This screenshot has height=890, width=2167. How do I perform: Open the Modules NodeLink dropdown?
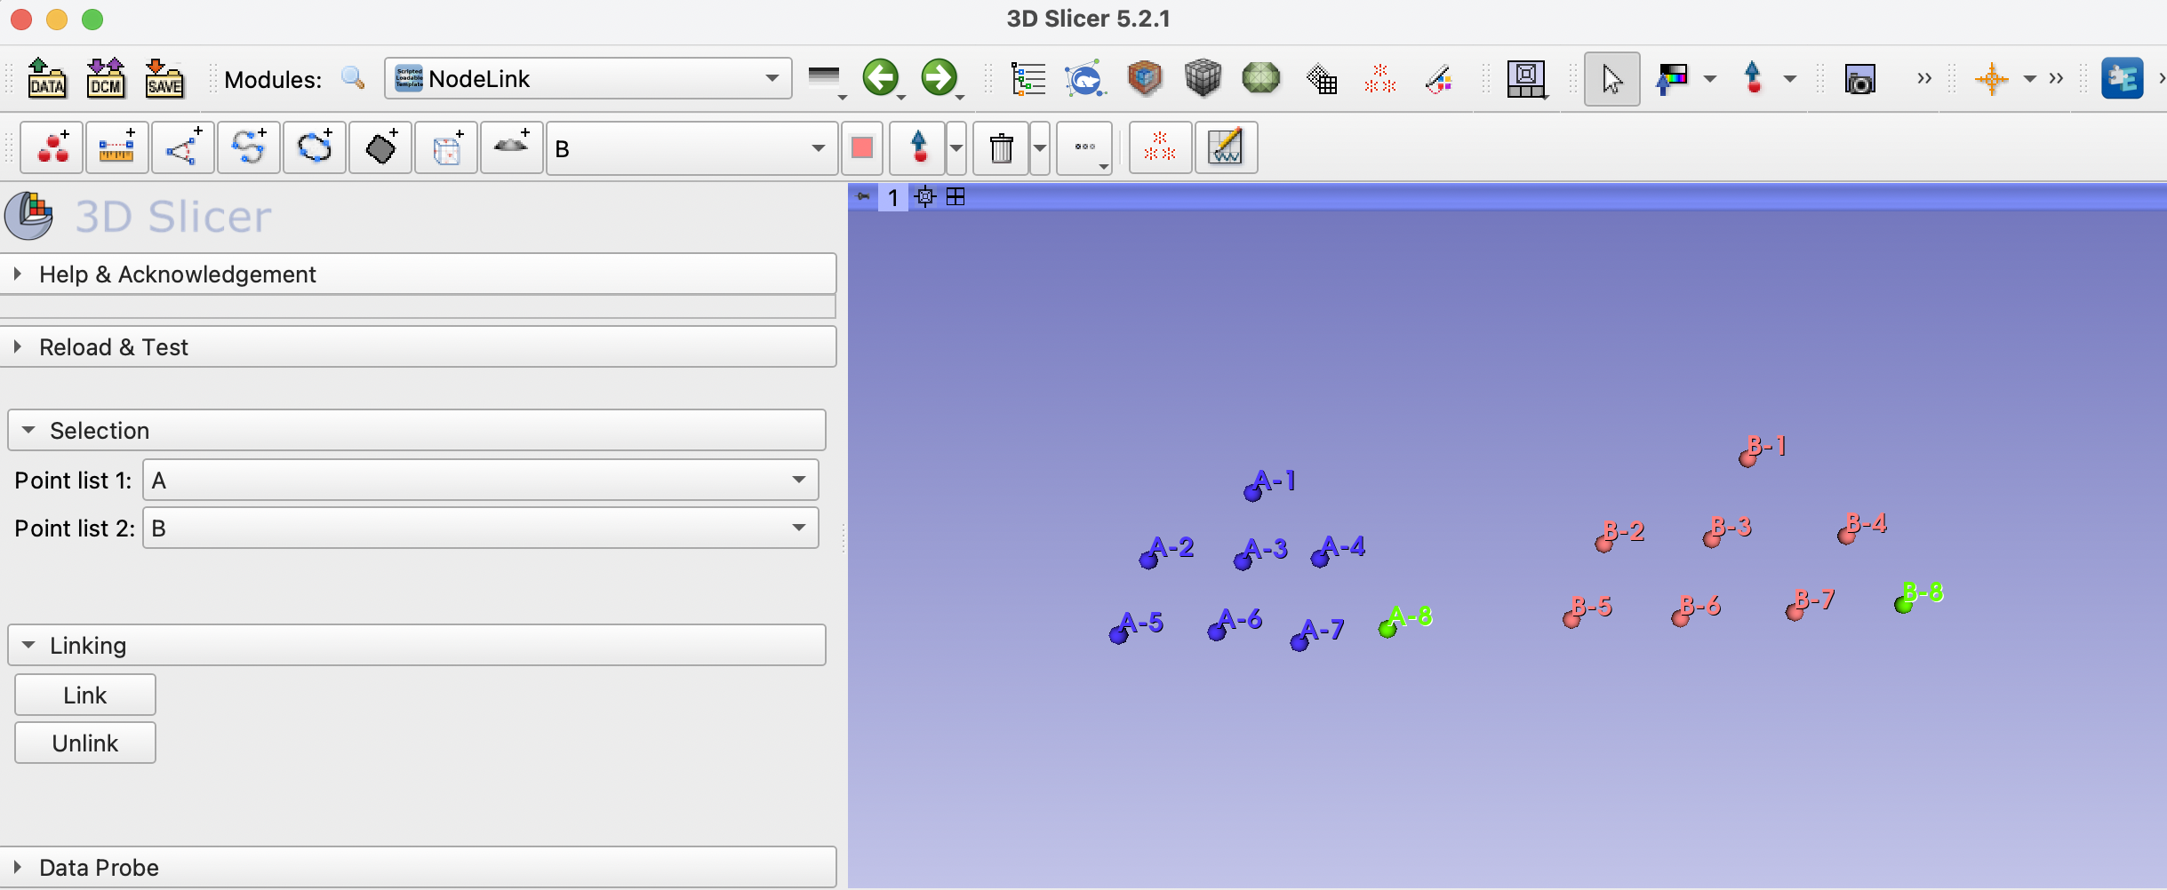[588, 79]
